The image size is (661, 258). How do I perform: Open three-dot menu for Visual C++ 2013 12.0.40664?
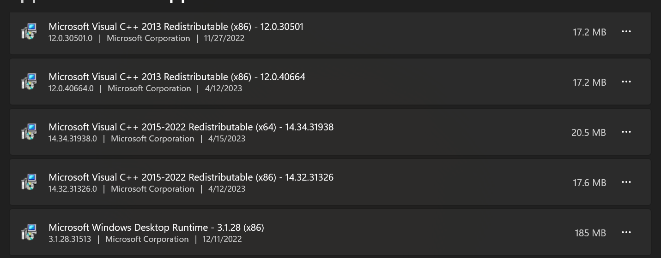(626, 82)
